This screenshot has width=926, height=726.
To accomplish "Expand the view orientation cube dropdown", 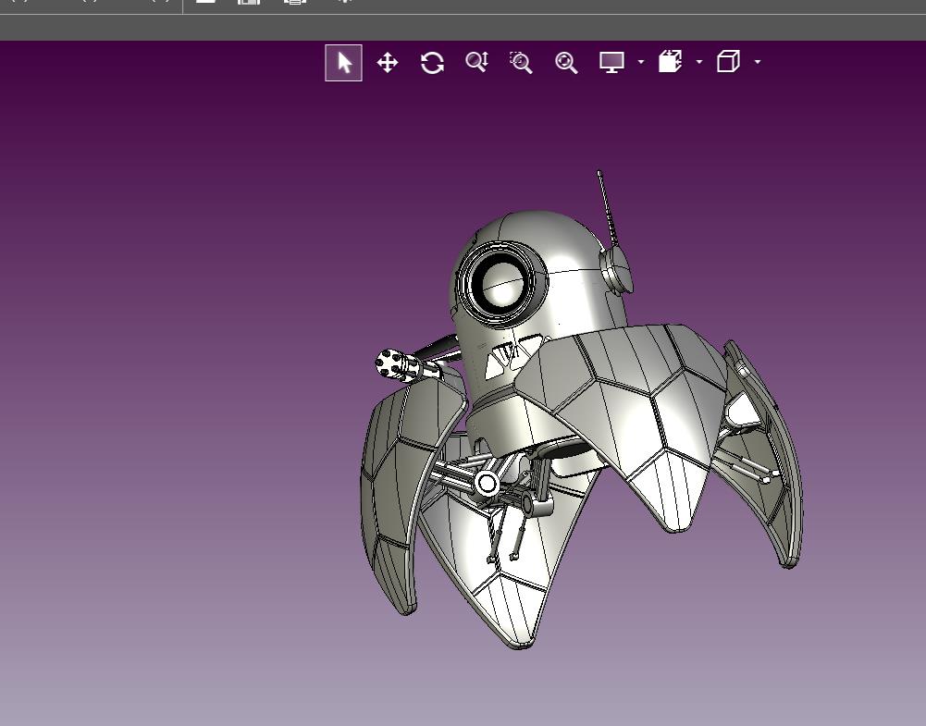I will click(758, 62).
